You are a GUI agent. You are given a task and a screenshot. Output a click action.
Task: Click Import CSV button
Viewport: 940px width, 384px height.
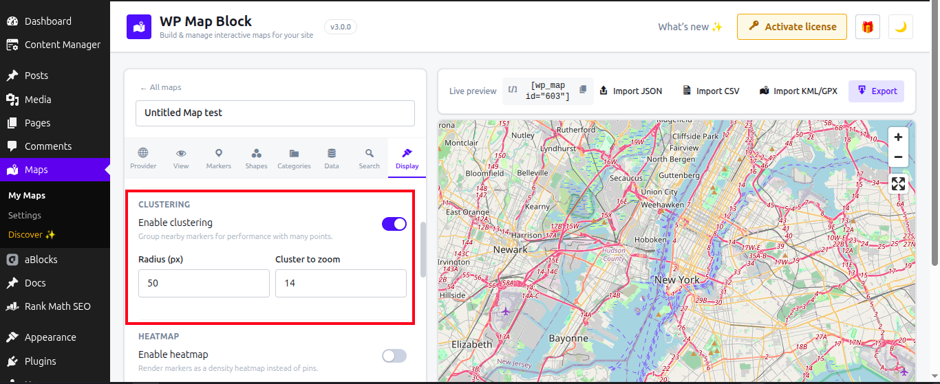pyautogui.click(x=711, y=91)
